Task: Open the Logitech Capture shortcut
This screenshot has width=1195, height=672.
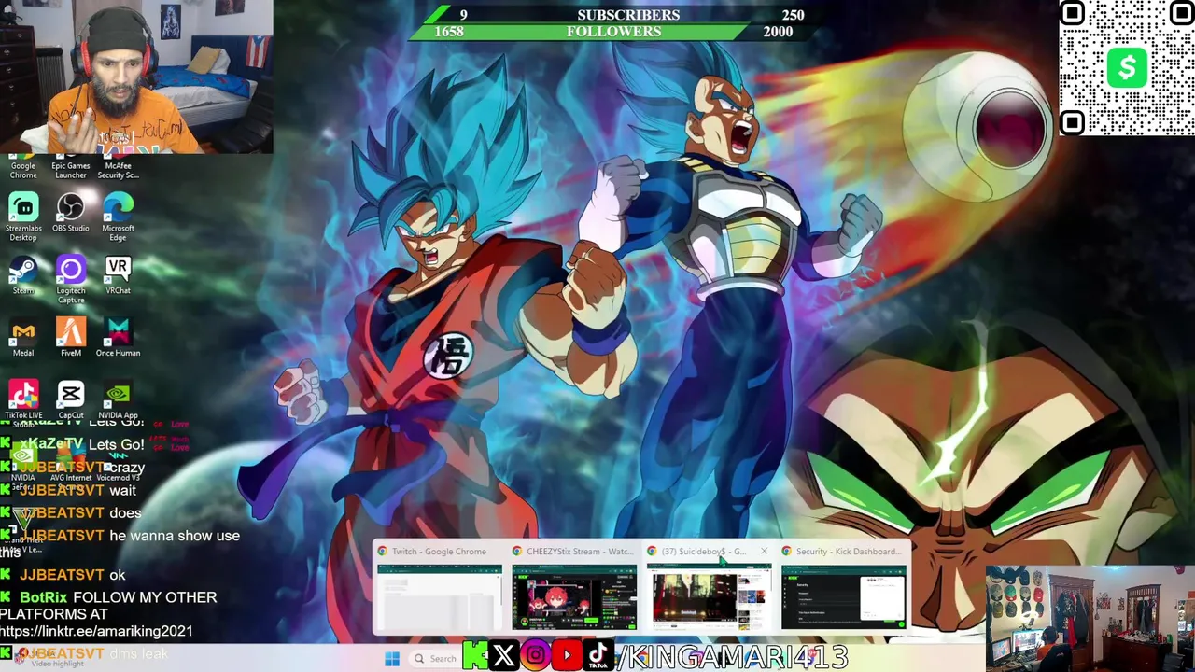Action: coord(71,280)
